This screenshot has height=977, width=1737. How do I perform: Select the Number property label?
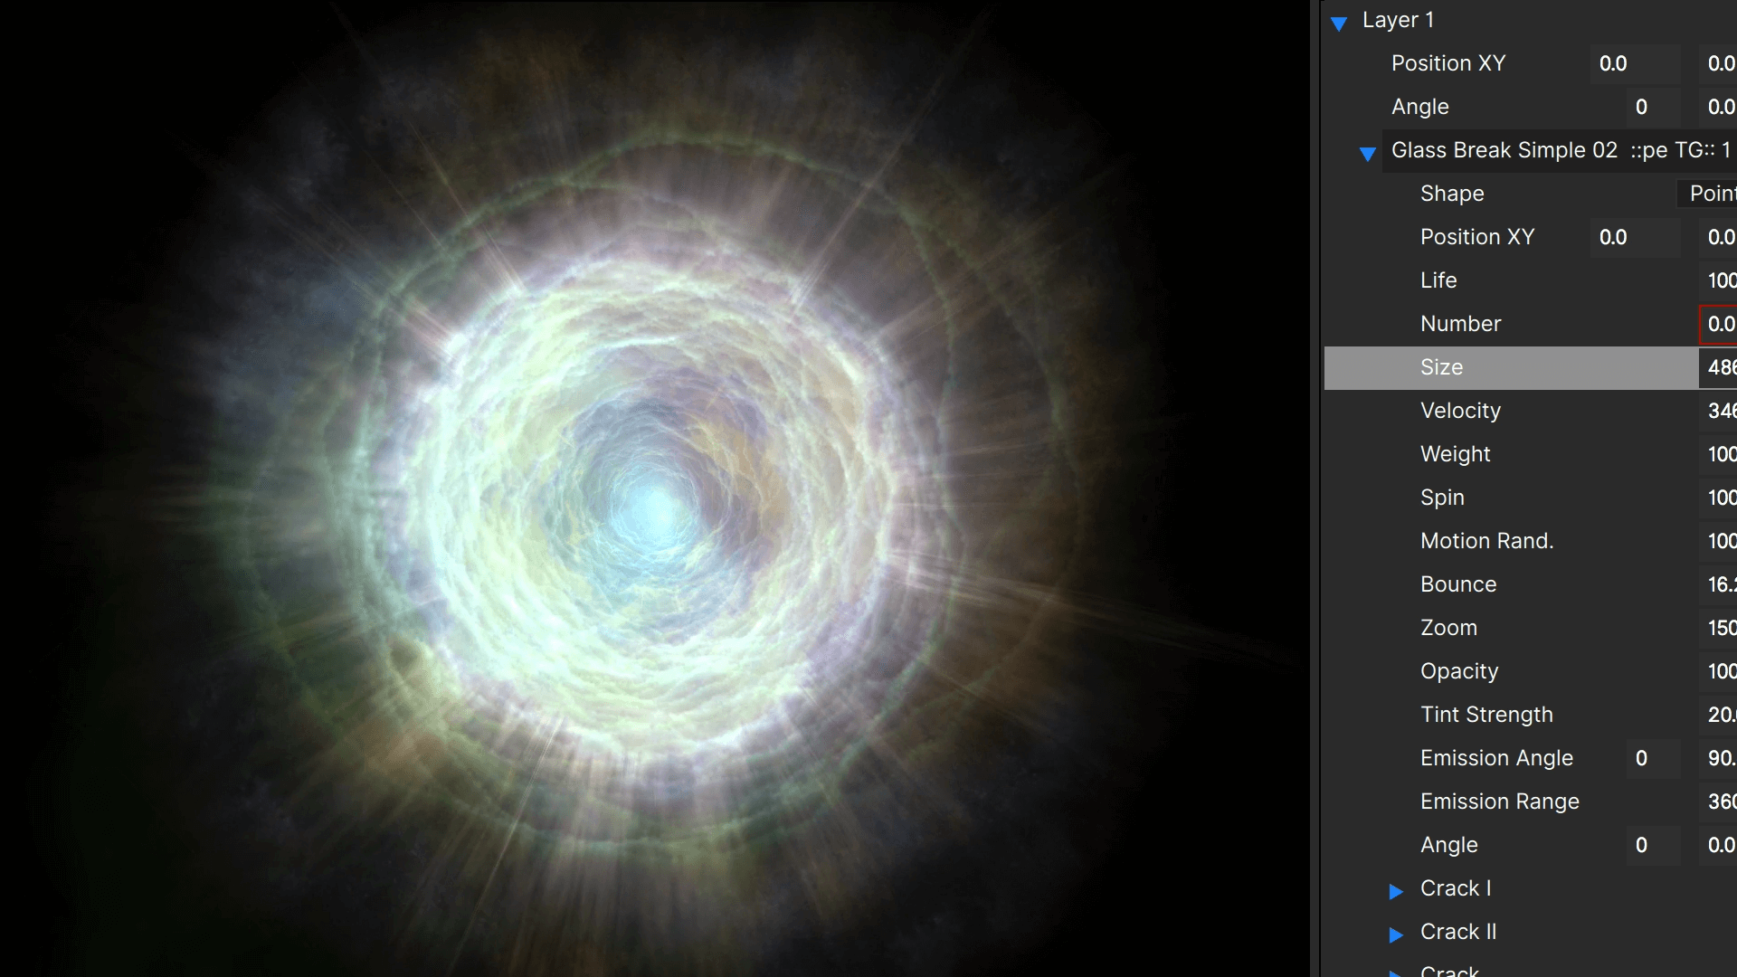[x=1460, y=324]
